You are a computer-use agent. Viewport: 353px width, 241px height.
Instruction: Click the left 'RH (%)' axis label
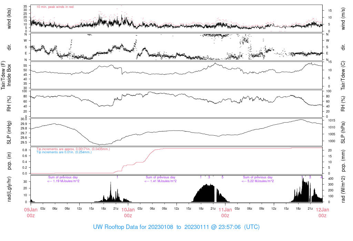click(x=9, y=104)
